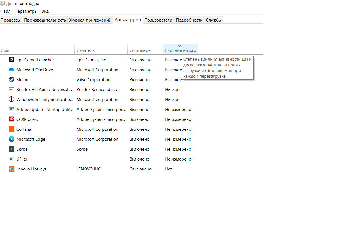The width and height of the screenshot is (339, 240).
Task: Select the Windows Security notificatio... entry
Action: pos(44,100)
